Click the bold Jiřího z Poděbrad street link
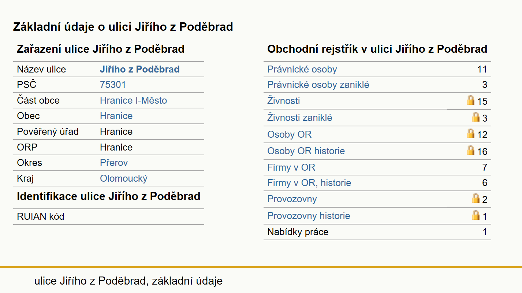 (139, 69)
